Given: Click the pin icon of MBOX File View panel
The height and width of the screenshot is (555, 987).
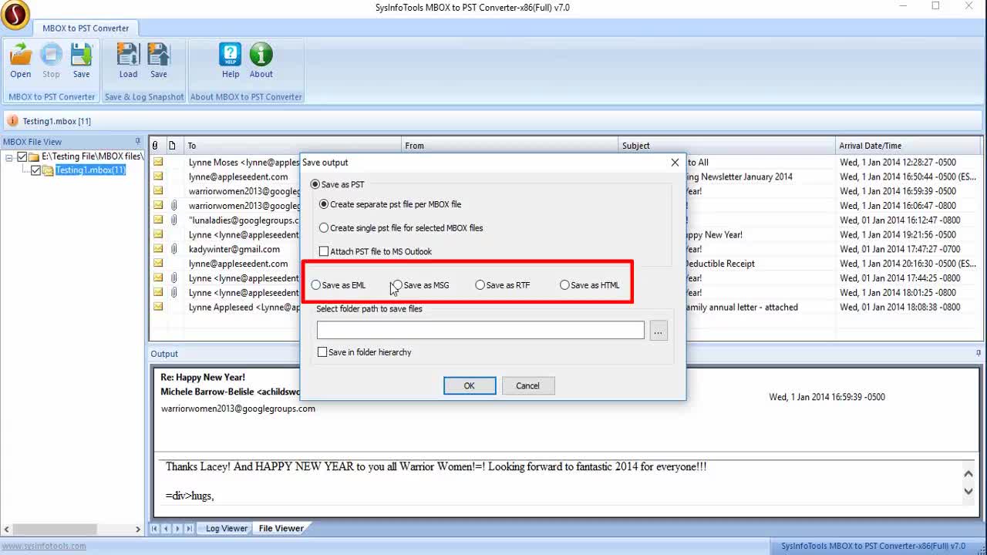Looking at the screenshot, I should (x=138, y=141).
